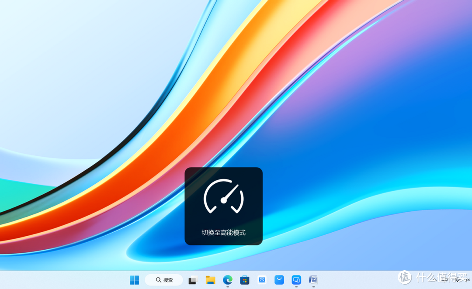Screen dimensions: 472x289
Task: Open the blue monitor-and-phone app icon
Action: (x=296, y=280)
